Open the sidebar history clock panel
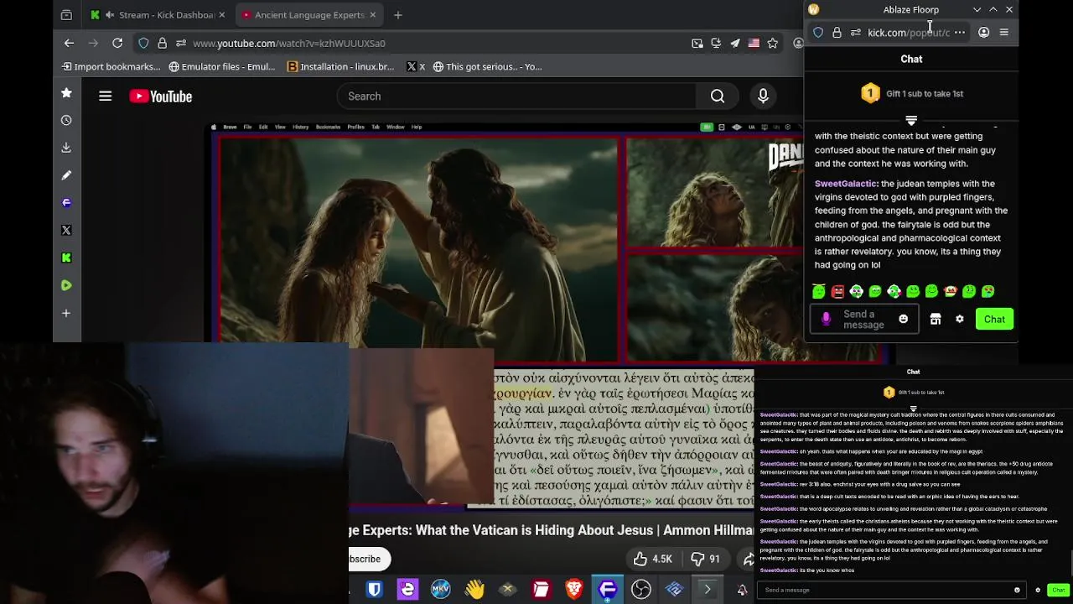 click(66, 120)
